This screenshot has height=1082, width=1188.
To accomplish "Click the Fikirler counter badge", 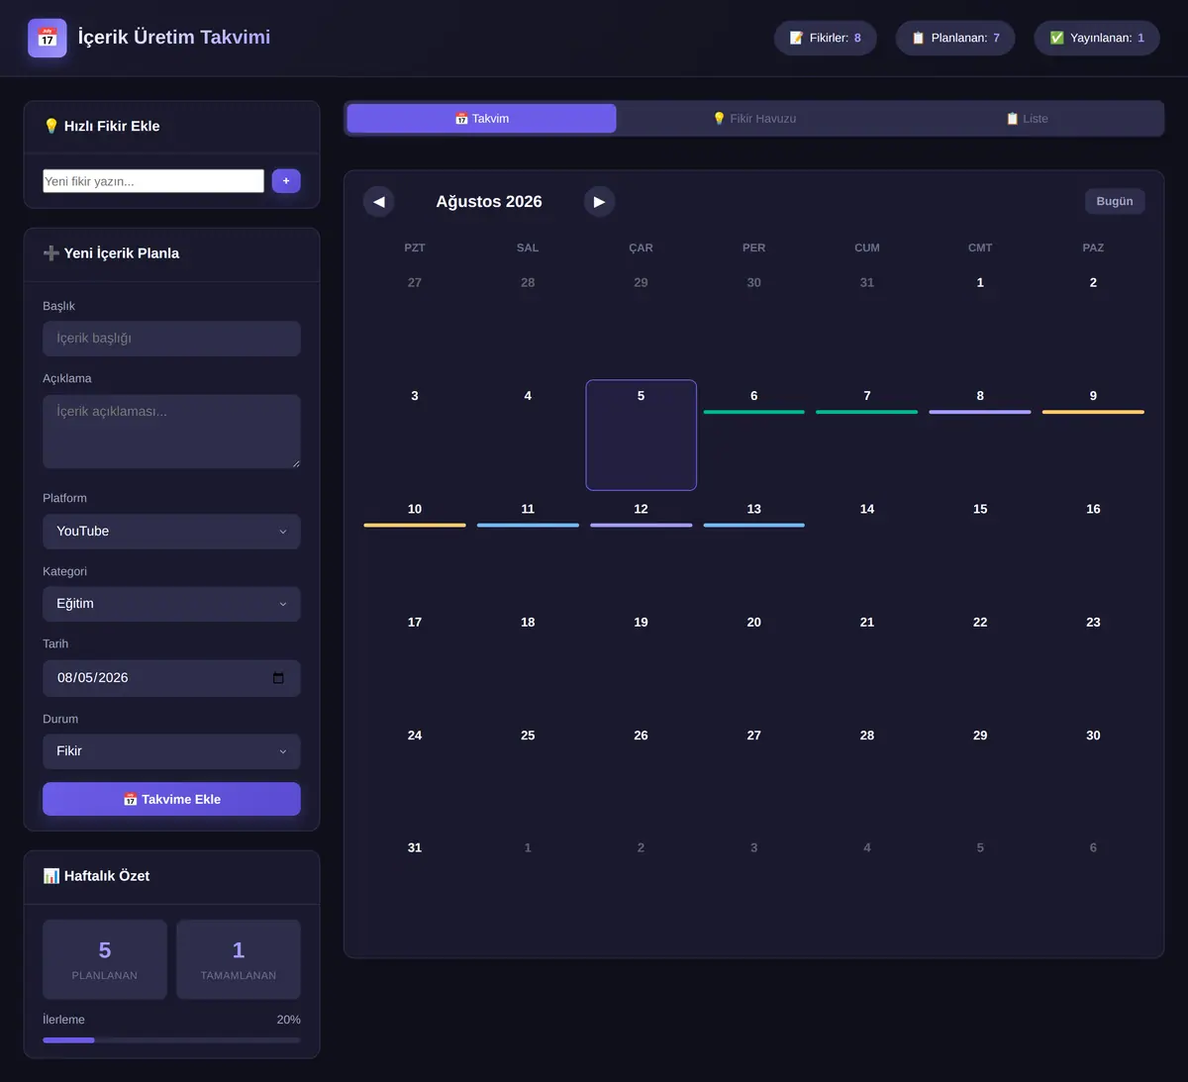I will [826, 38].
